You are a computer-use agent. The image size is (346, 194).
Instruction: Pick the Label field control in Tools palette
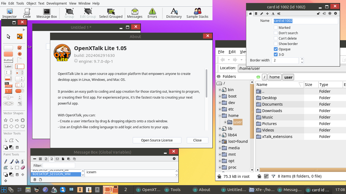(x=8, y=66)
